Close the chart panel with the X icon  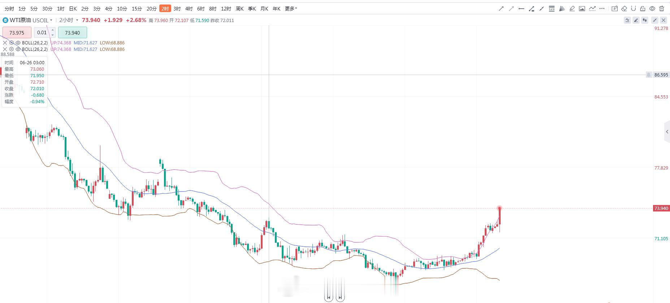[663, 20]
